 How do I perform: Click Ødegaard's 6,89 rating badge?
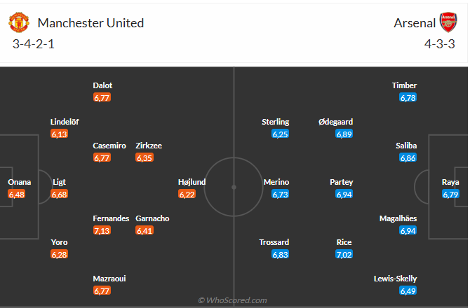(344, 134)
